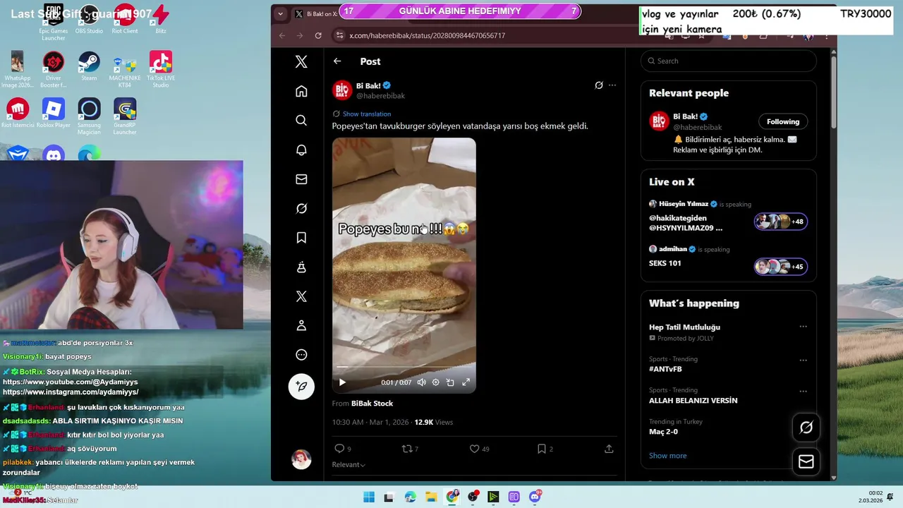The image size is (903, 508).
Task: Open the post's three-dot more menu
Action: (x=612, y=85)
